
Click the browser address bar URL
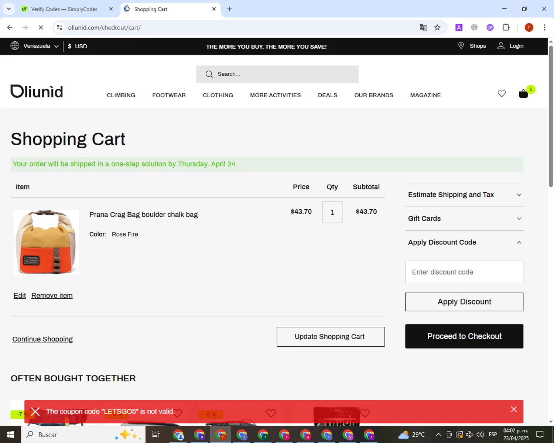click(x=105, y=27)
